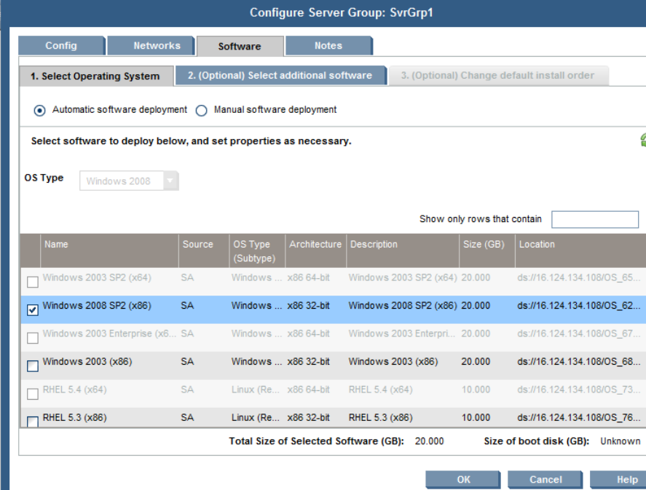
Task: Check the Windows 2003 (x86) checkbox
Action: (33, 366)
